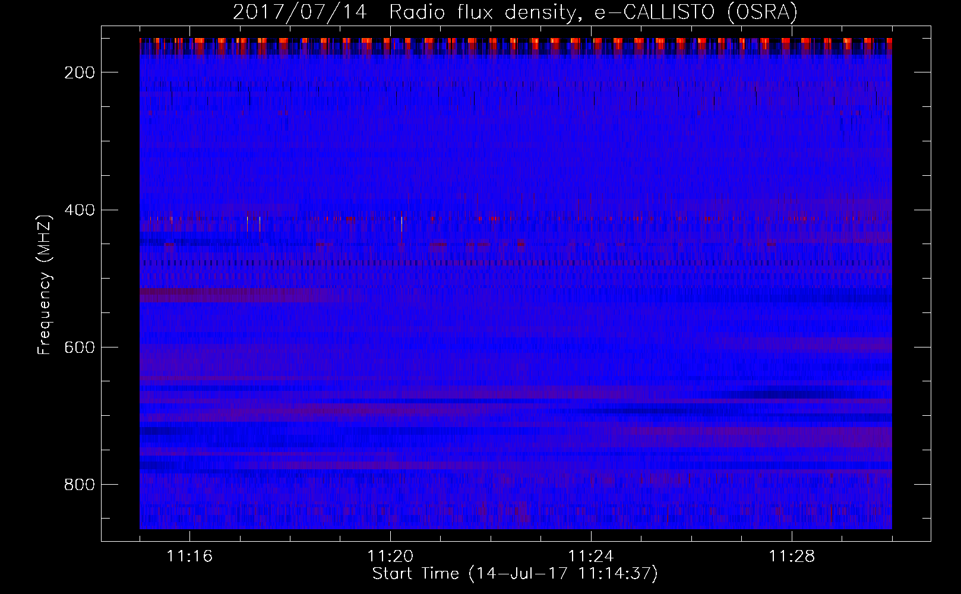This screenshot has height=594, width=961.
Task: Click the 11:20 time tick label
Action: pyautogui.click(x=391, y=557)
